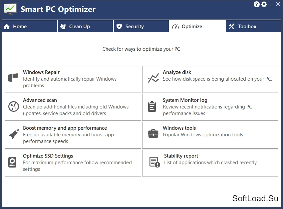The width and height of the screenshot is (283, 209).
Task: Click "List of applications which crashed recently" text
Action: (210, 163)
